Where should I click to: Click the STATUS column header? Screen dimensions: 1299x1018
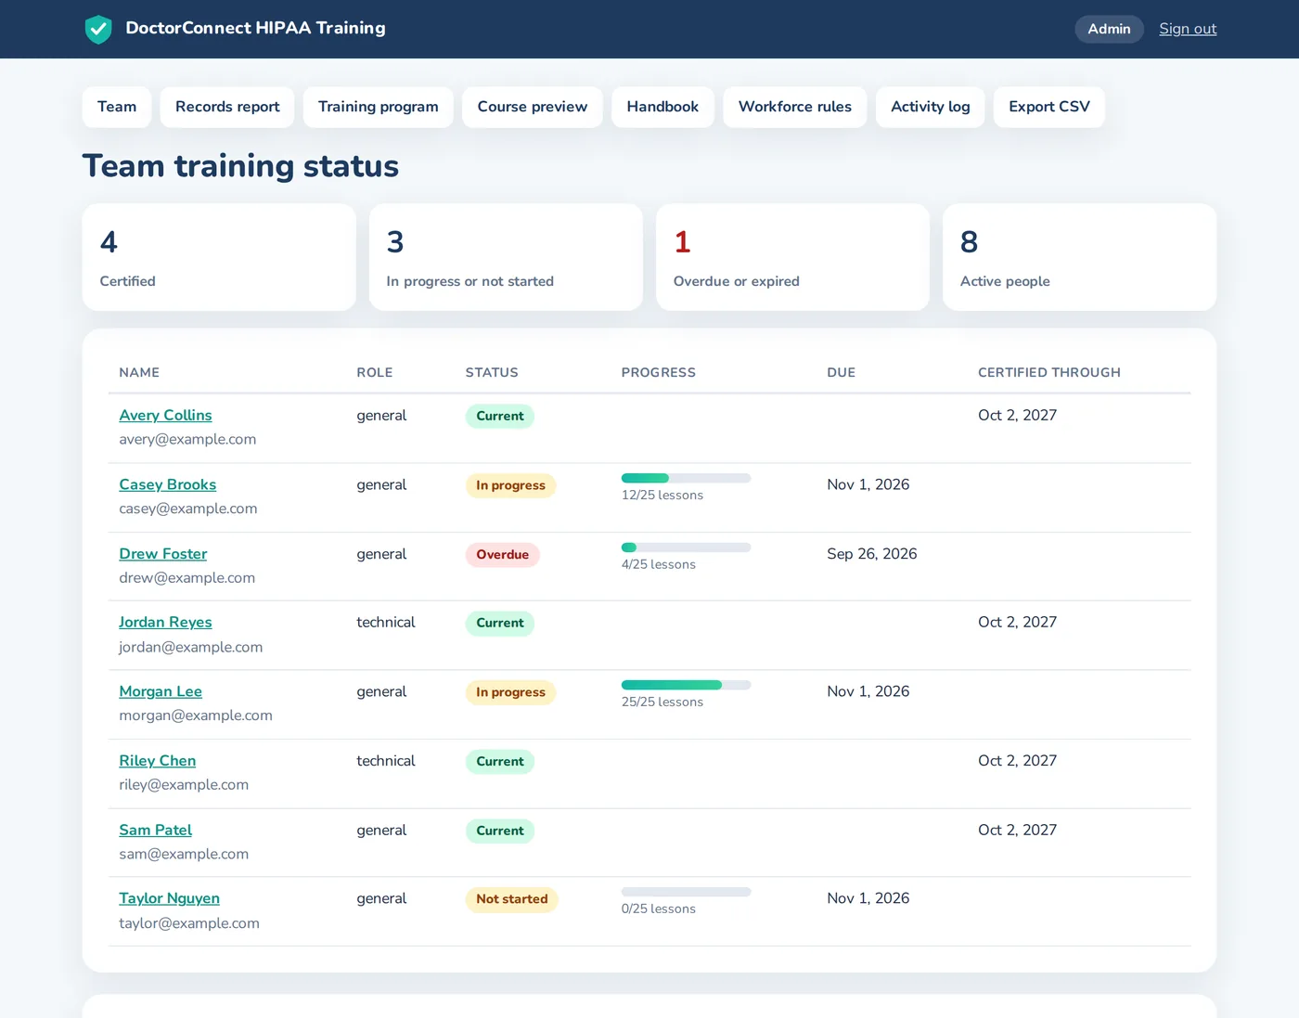pyautogui.click(x=492, y=372)
